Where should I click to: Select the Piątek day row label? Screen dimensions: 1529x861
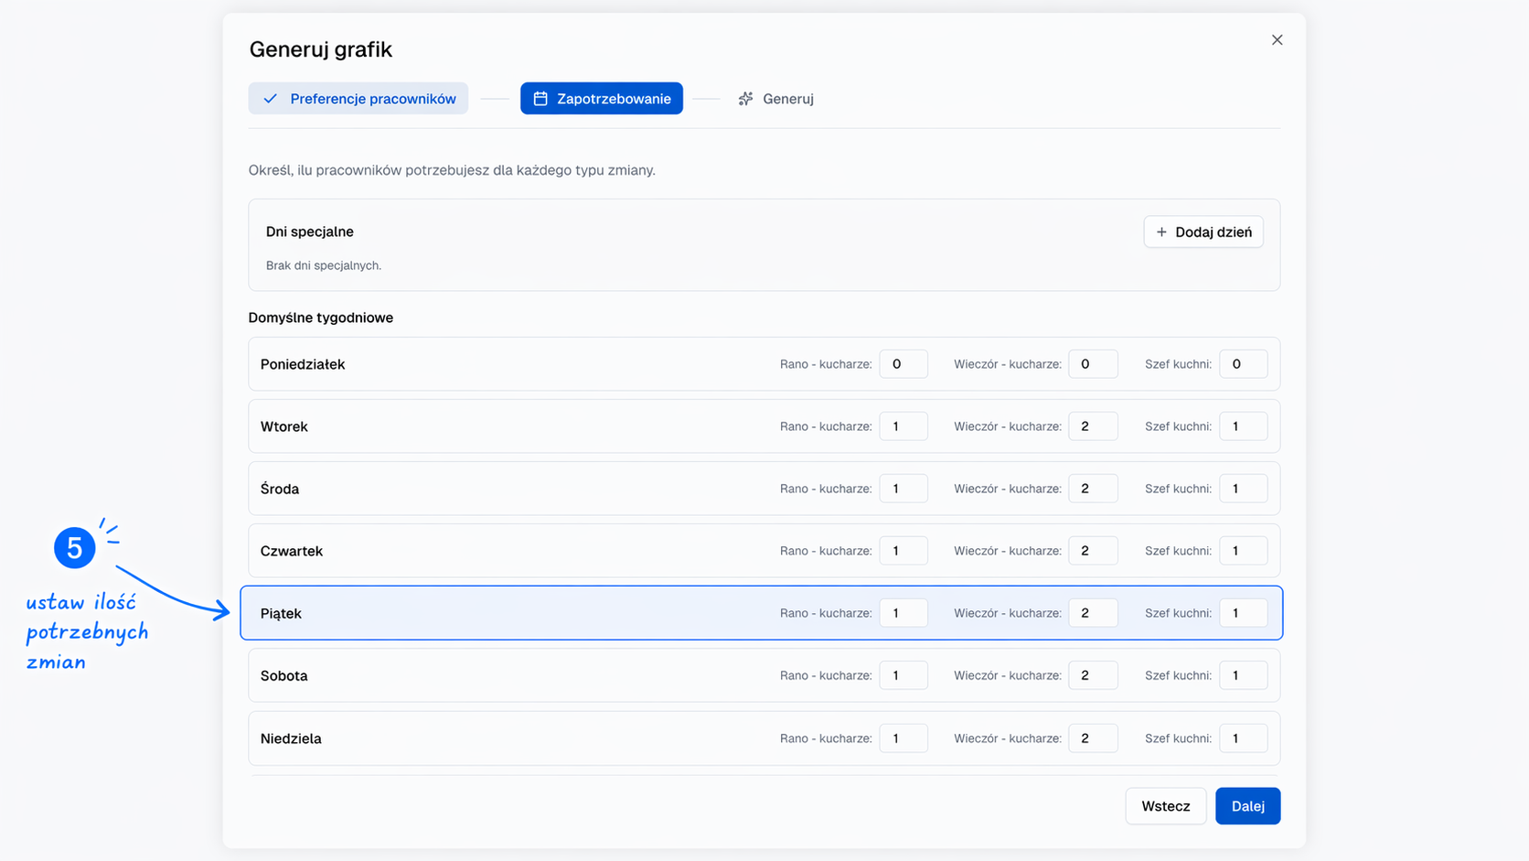point(281,614)
